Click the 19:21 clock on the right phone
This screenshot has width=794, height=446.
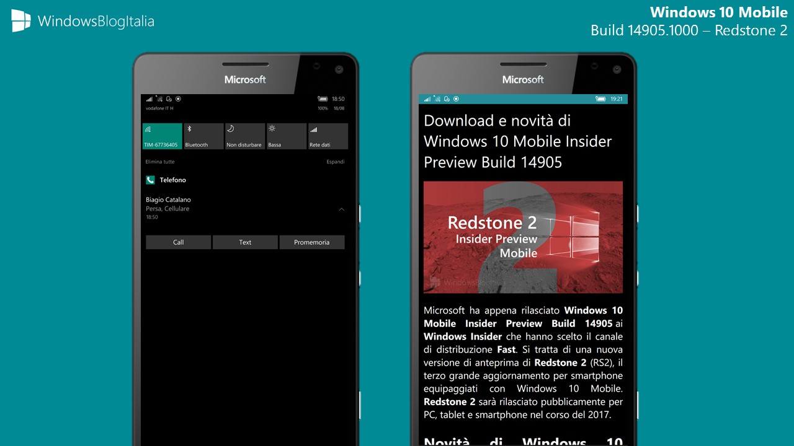click(x=617, y=98)
